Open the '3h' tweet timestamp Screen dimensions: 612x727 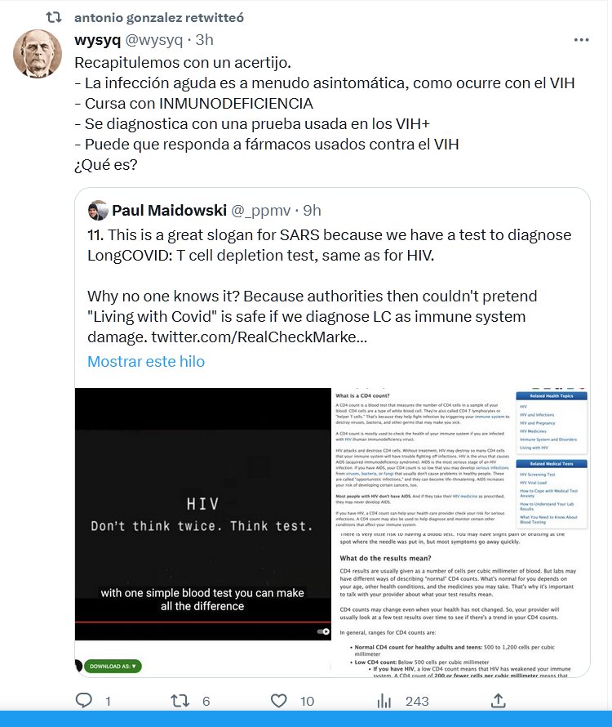coord(203,39)
